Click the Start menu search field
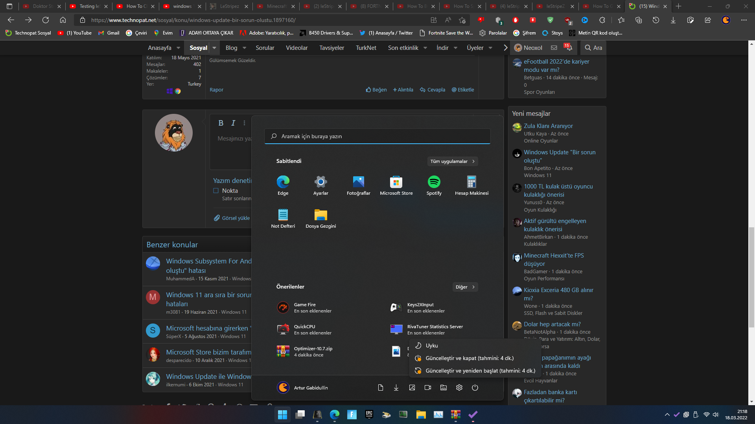This screenshot has height=424, width=755. coord(377,136)
